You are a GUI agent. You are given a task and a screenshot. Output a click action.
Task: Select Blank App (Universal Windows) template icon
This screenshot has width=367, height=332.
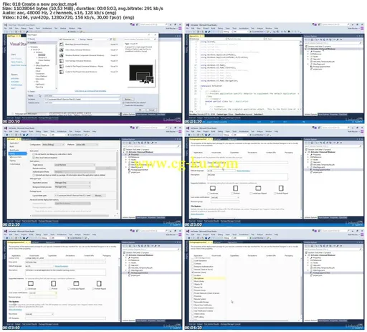(62, 44)
